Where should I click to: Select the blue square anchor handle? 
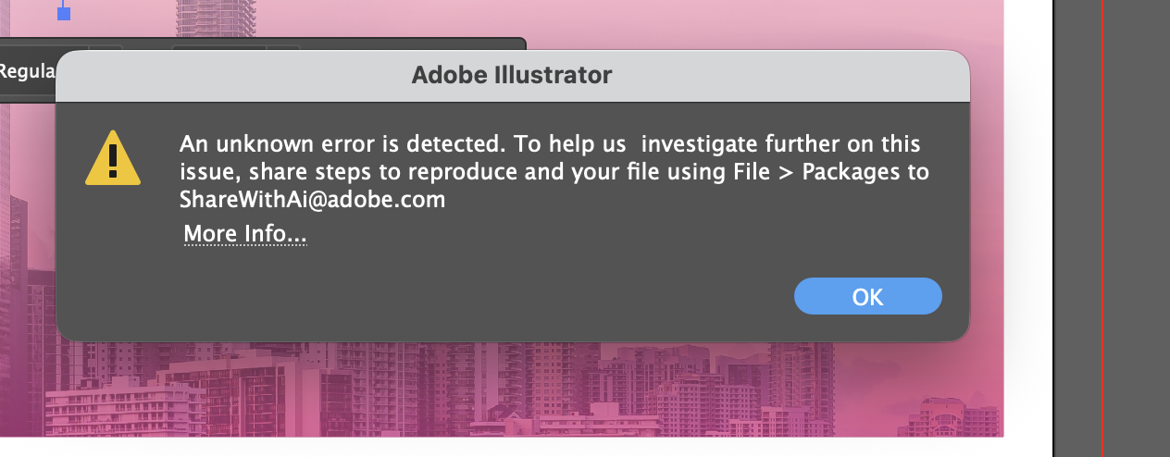[64, 13]
